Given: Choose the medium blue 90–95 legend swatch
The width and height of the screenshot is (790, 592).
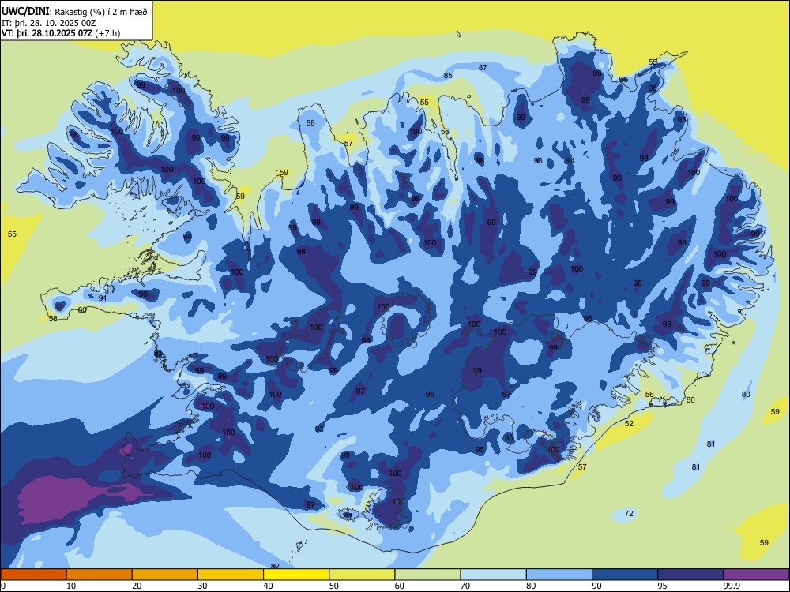Looking at the screenshot, I should tap(624, 575).
